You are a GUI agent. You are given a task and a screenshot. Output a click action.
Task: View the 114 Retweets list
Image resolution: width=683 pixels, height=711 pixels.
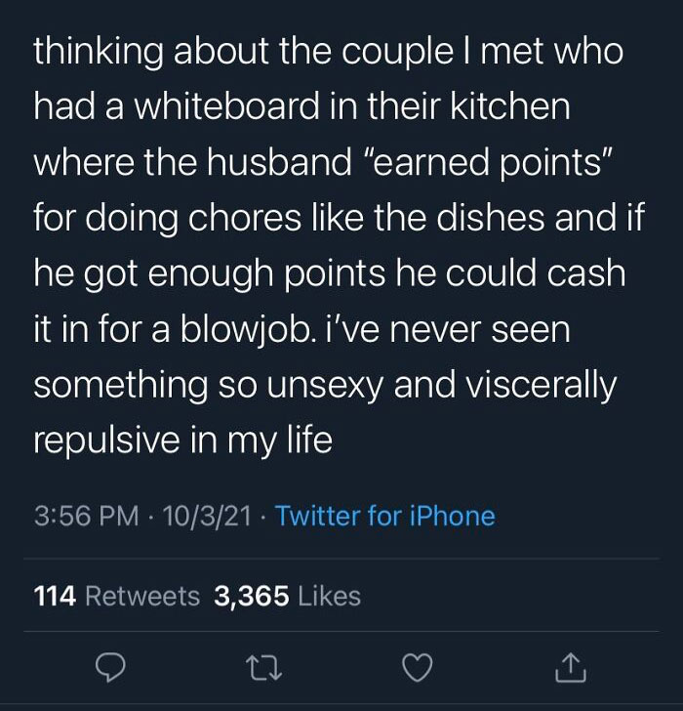(116, 596)
